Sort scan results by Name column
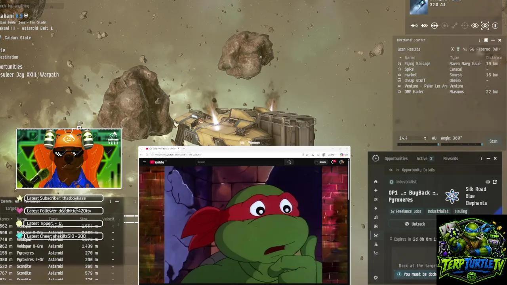Image resolution: width=507 pixels, height=285 pixels. pyautogui.click(x=410, y=57)
